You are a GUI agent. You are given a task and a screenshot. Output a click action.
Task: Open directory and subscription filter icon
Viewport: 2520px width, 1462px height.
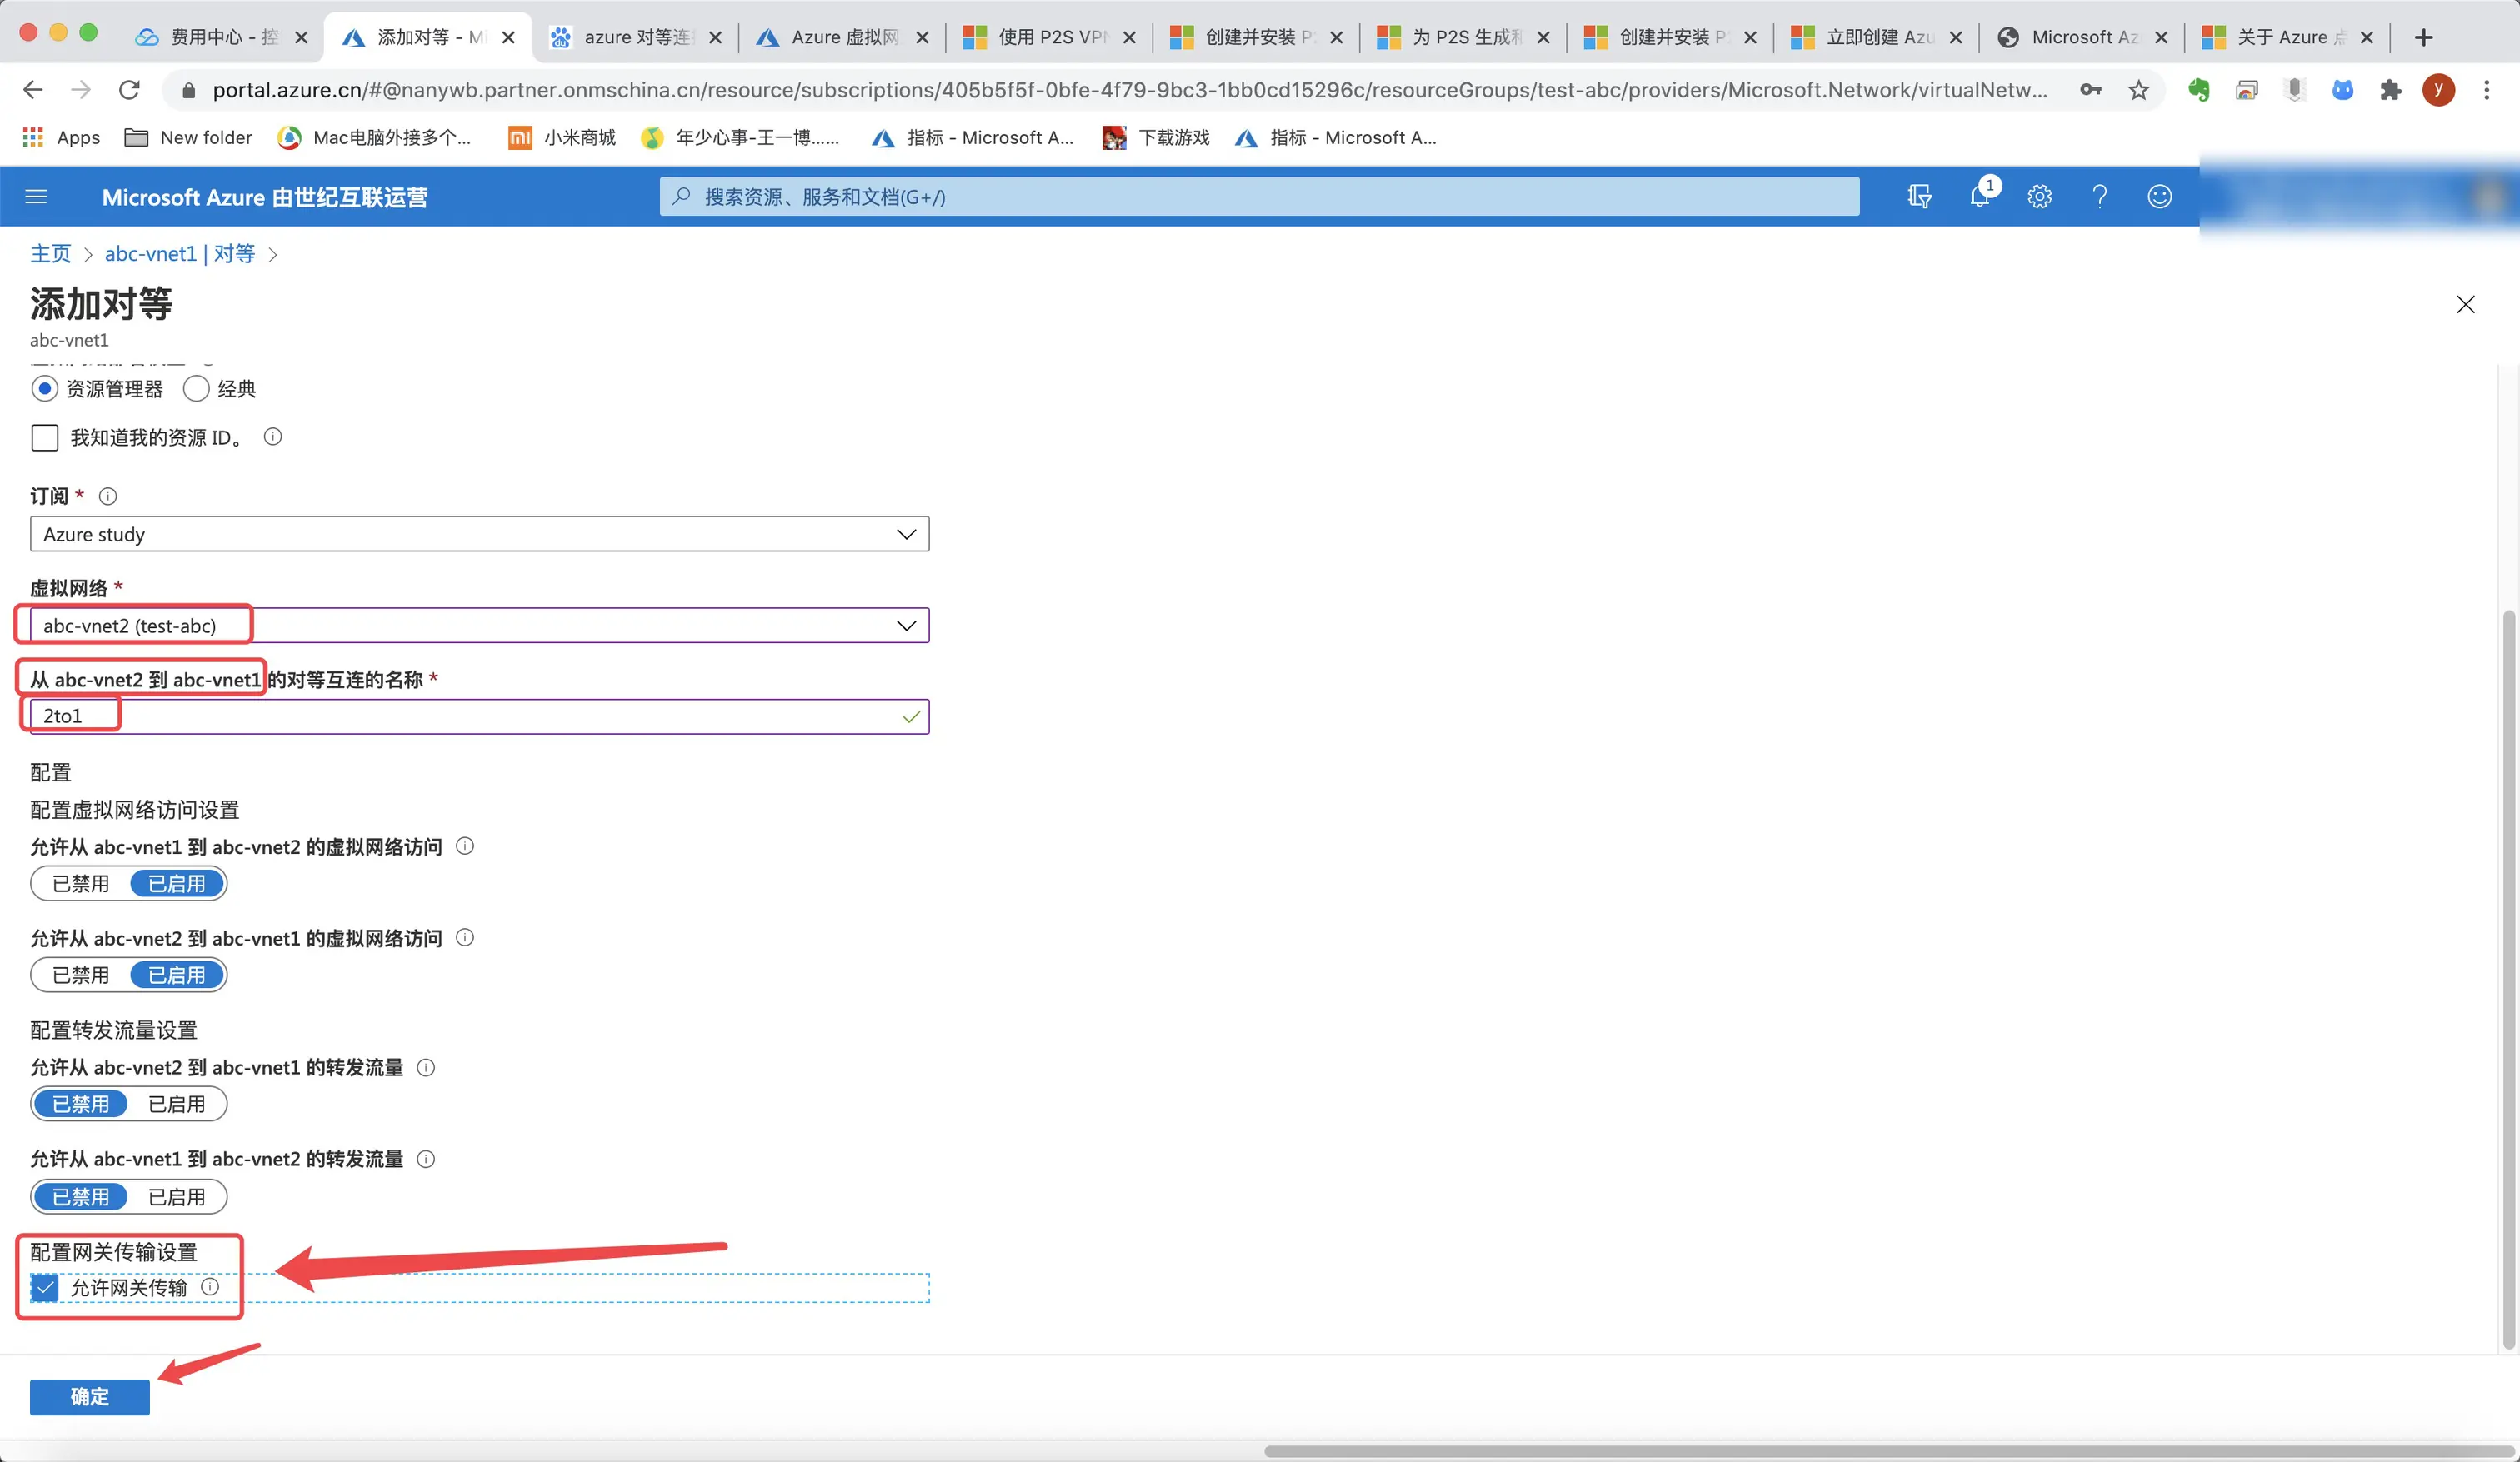[1919, 197]
